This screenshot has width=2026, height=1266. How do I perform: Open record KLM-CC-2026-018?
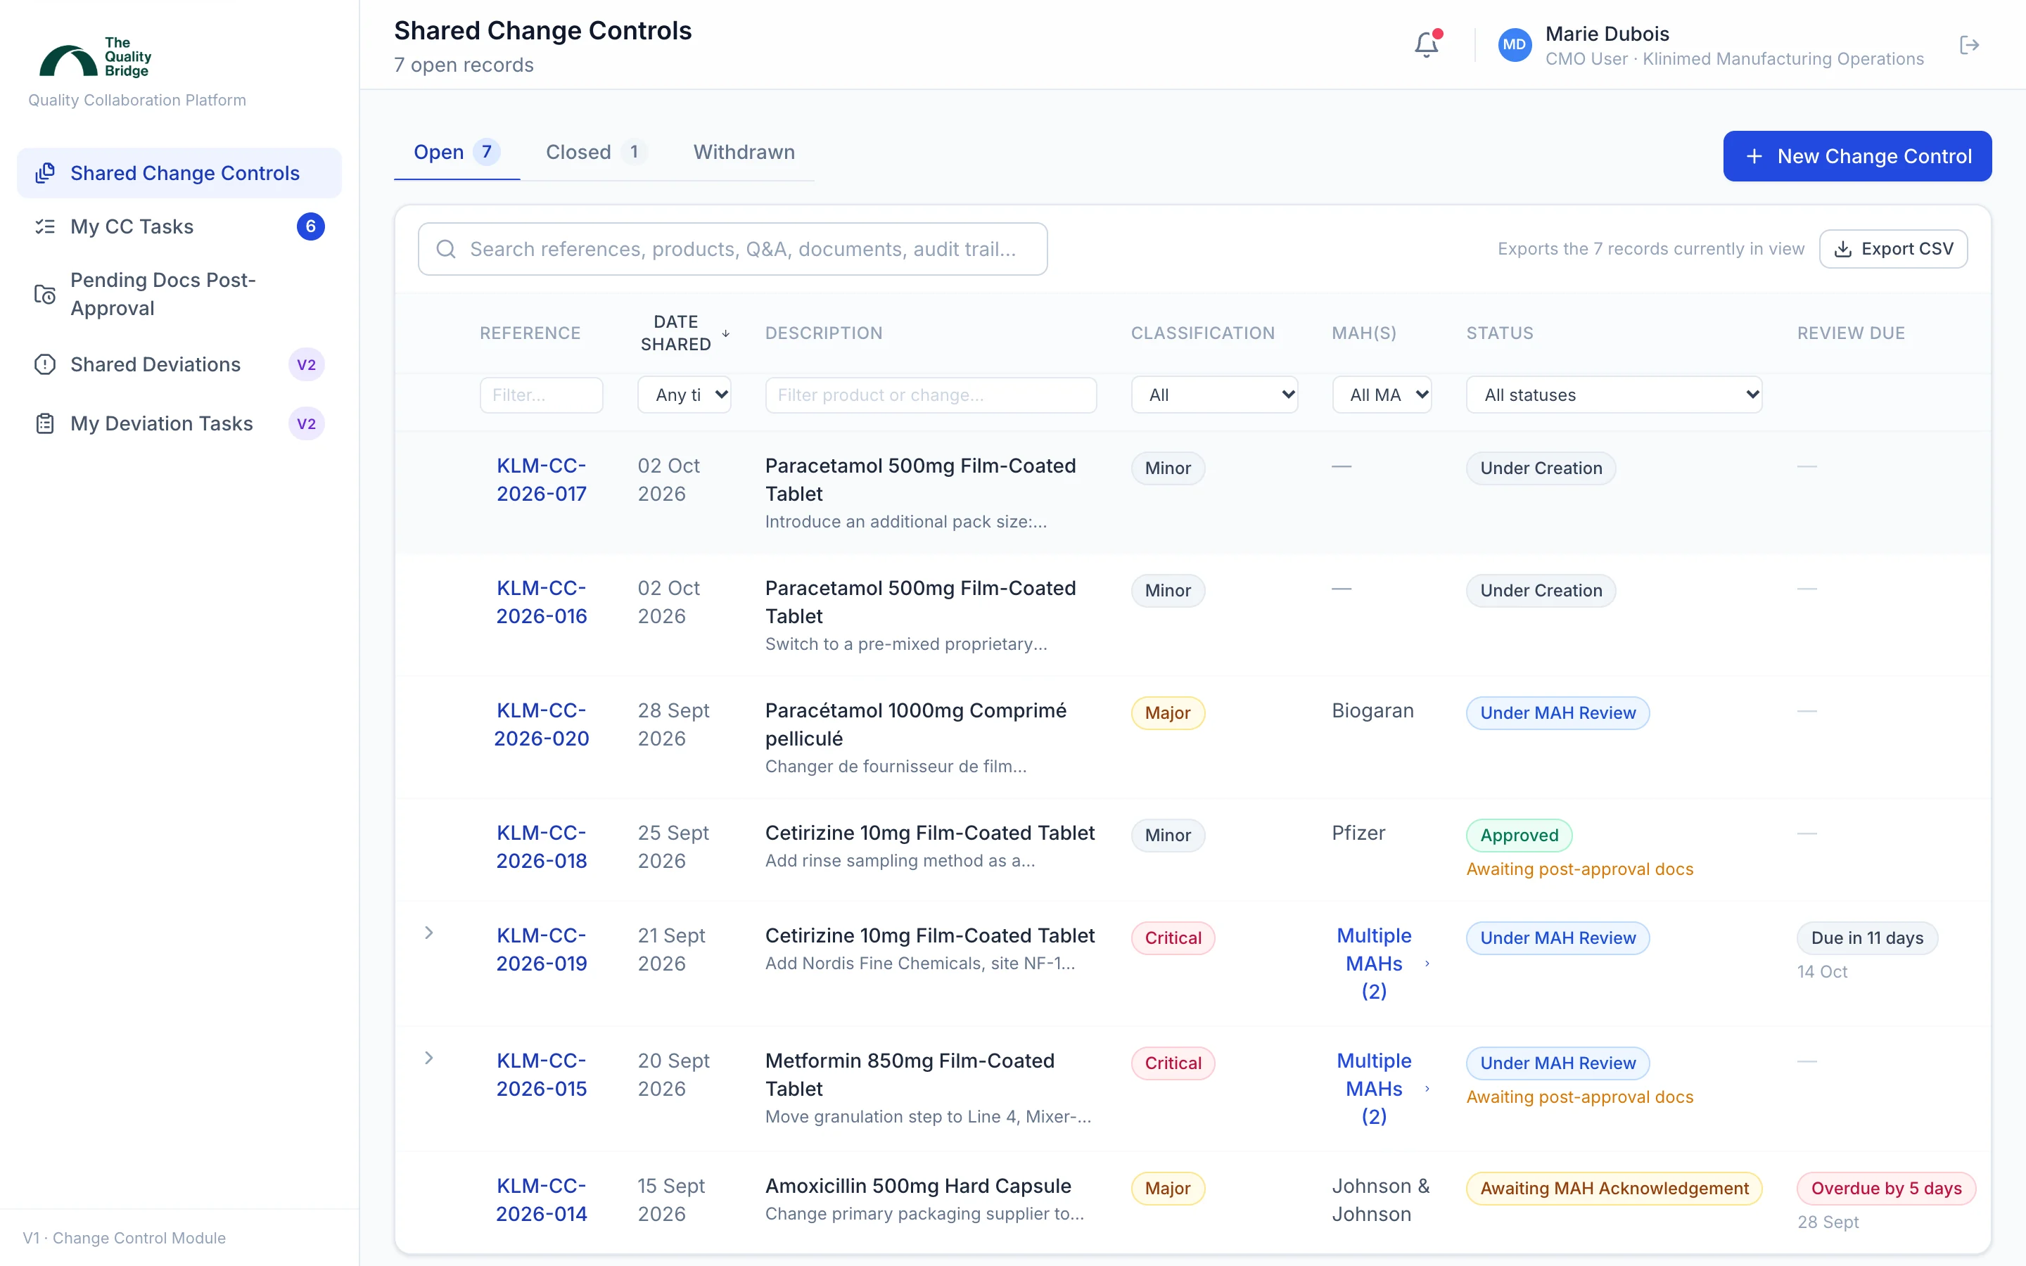click(x=541, y=847)
